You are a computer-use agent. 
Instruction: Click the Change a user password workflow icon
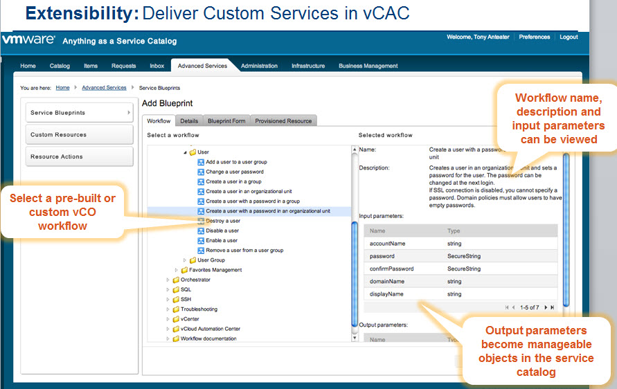click(x=201, y=172)
